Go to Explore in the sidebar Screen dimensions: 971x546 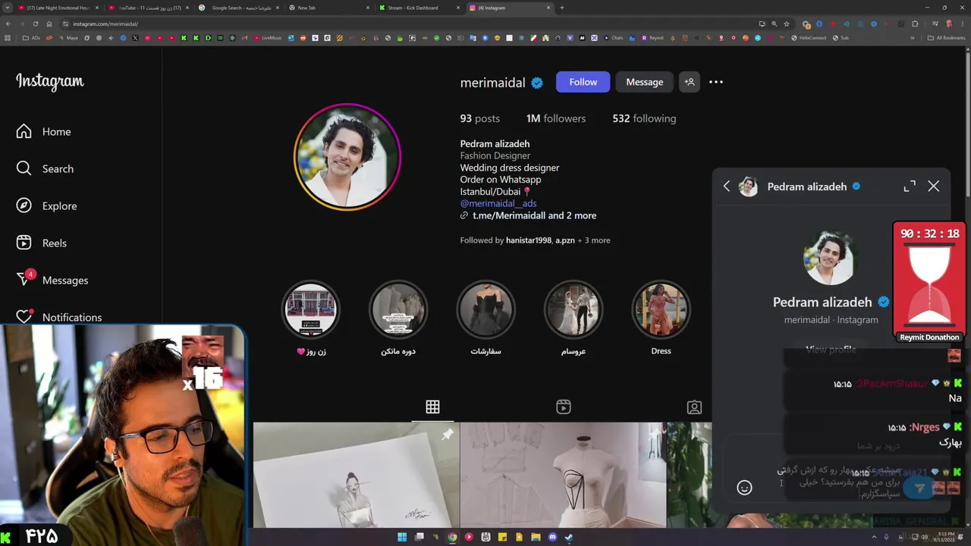click(x=46, y=206)
